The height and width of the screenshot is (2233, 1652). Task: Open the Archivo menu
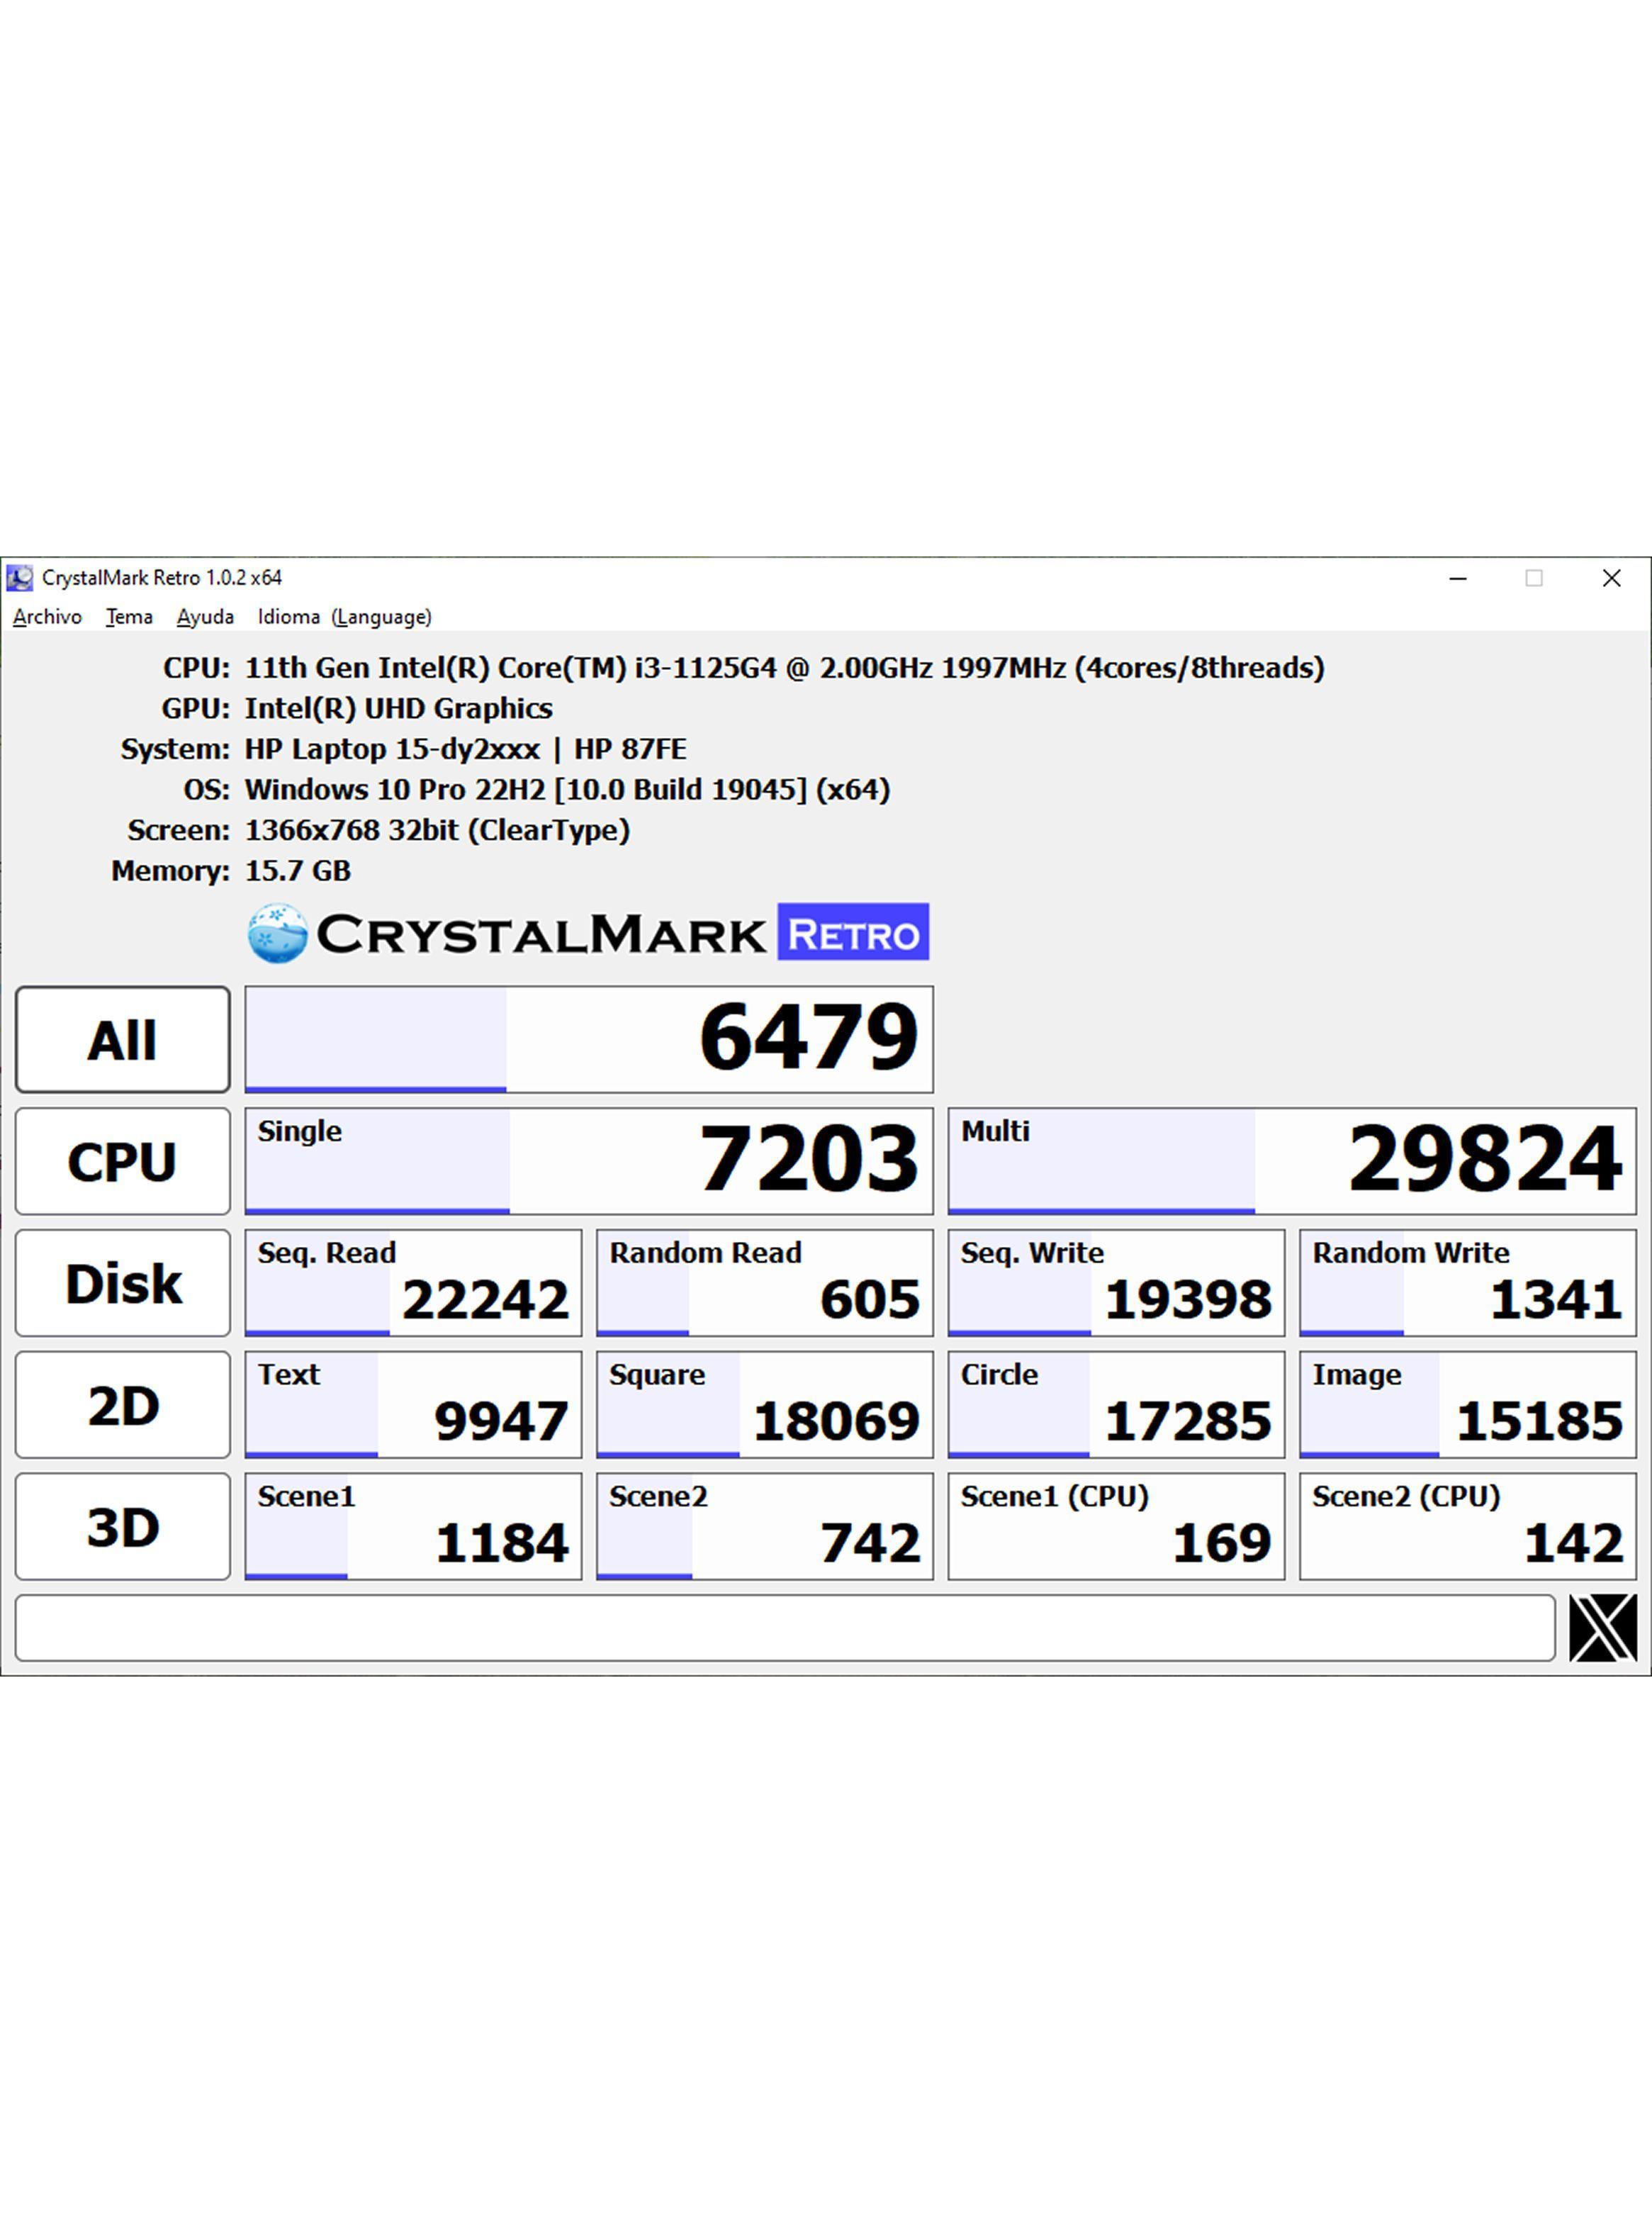pyautogui.click(x=47, y=617)
